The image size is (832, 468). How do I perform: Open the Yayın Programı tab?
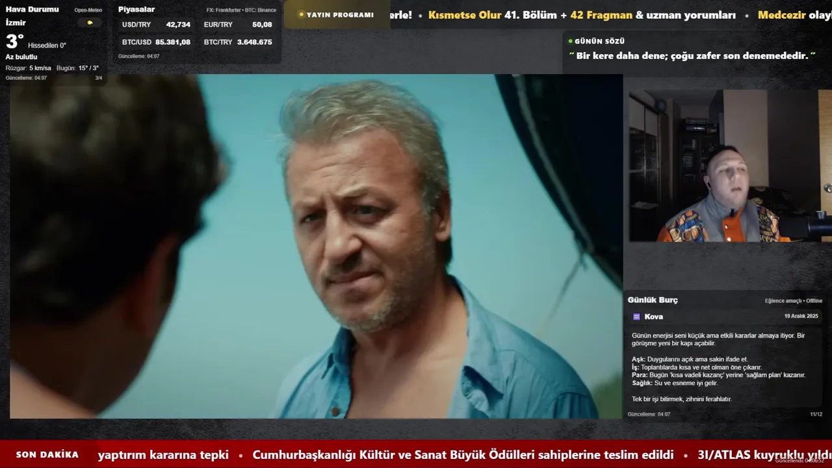pos(336,14)
